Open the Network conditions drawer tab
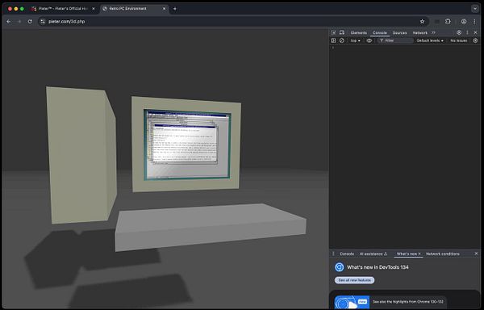The image size is (484, 310). (443, 253)
